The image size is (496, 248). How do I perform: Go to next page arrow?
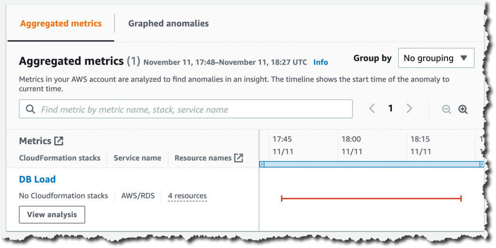(409, 109)
